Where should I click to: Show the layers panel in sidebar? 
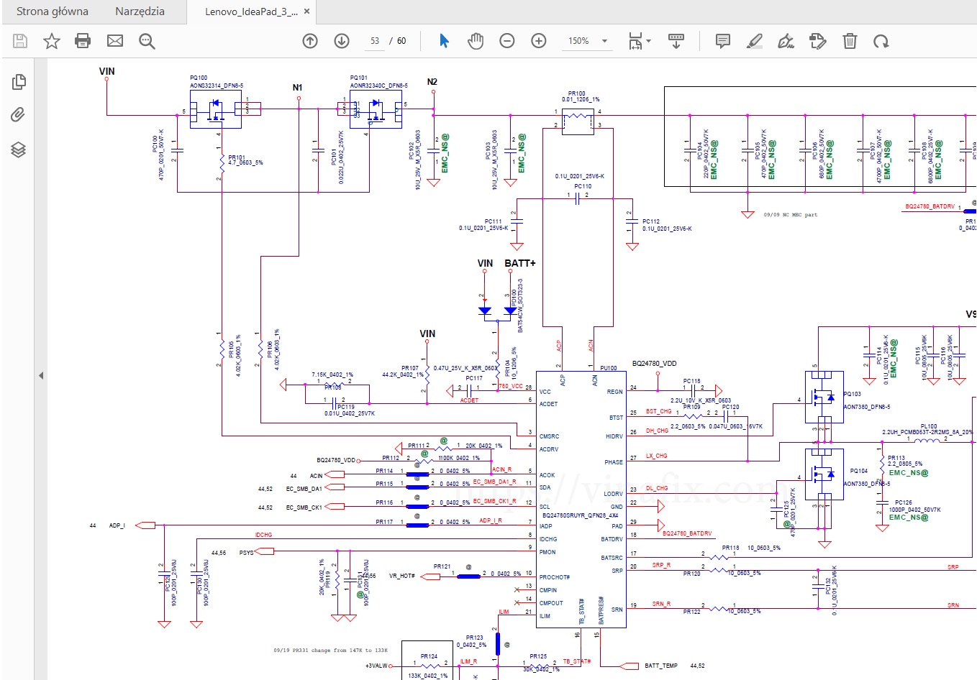click(19, 150)
